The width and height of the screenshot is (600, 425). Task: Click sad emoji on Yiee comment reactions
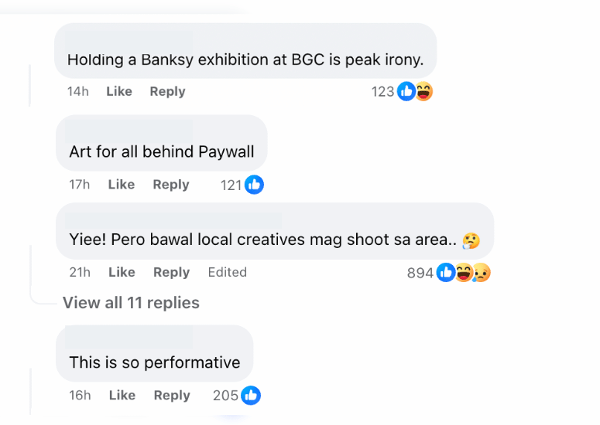482,273
